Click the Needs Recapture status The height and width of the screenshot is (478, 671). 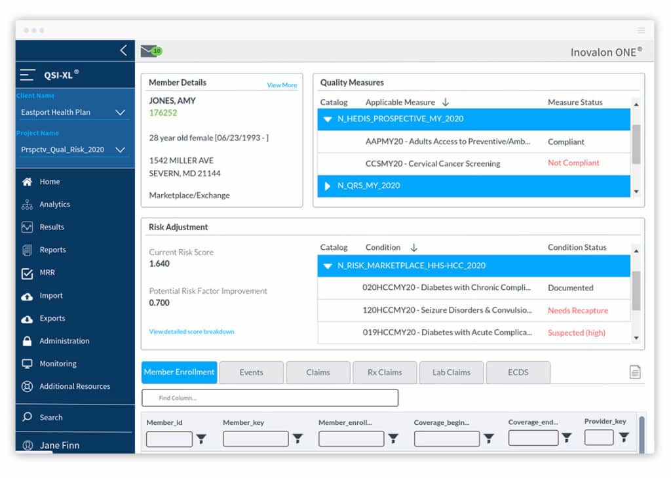point(578,311)
